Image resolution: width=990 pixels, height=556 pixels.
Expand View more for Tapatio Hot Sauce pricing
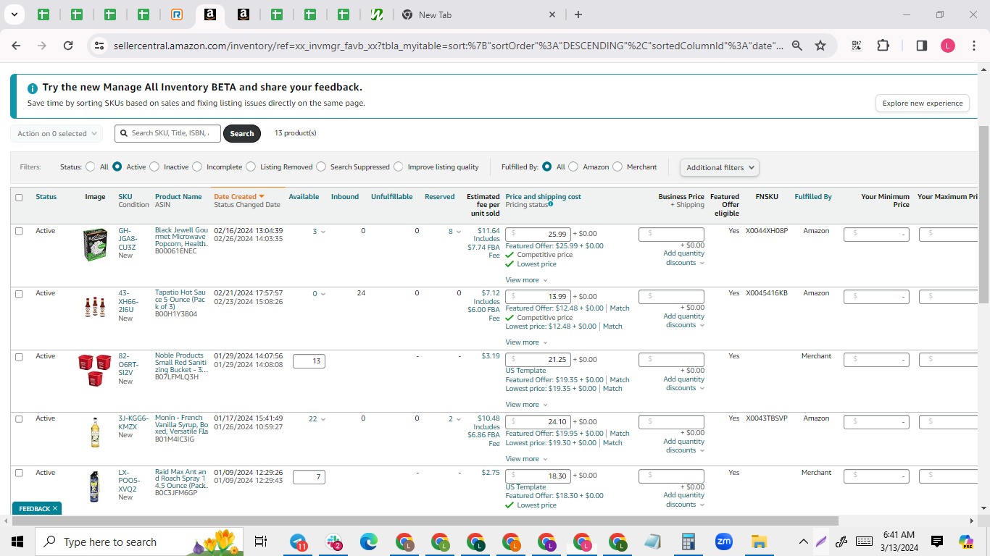(526, 342)
